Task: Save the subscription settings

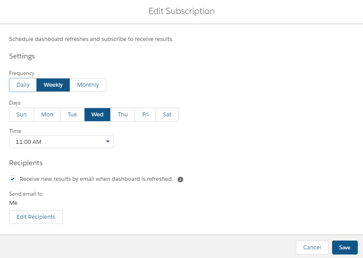Action: pos(345,248)
